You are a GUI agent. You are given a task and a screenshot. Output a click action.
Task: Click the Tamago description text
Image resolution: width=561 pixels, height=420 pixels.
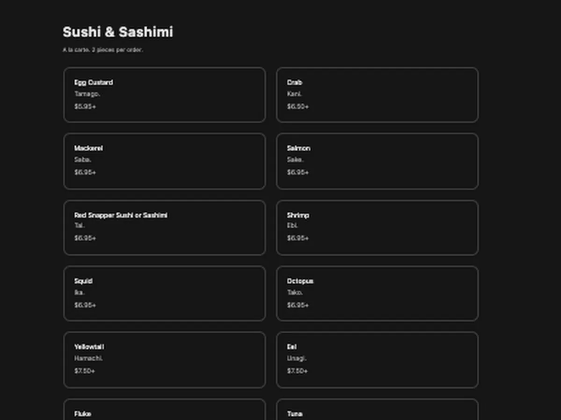[87, 94]
